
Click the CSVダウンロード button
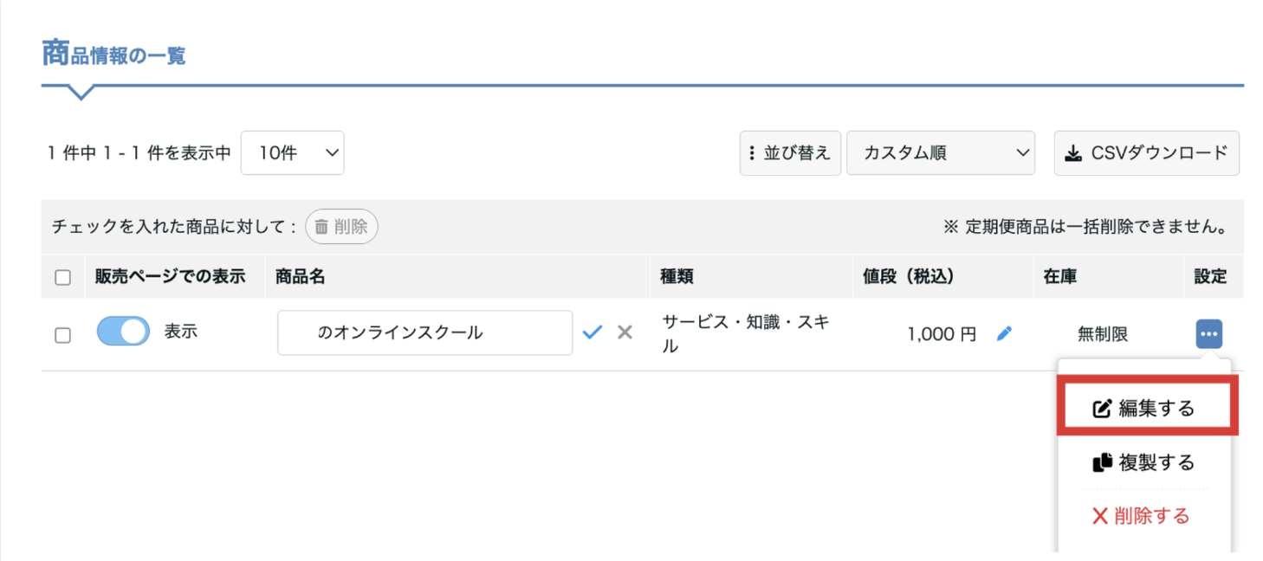(x=1147, y=152)
